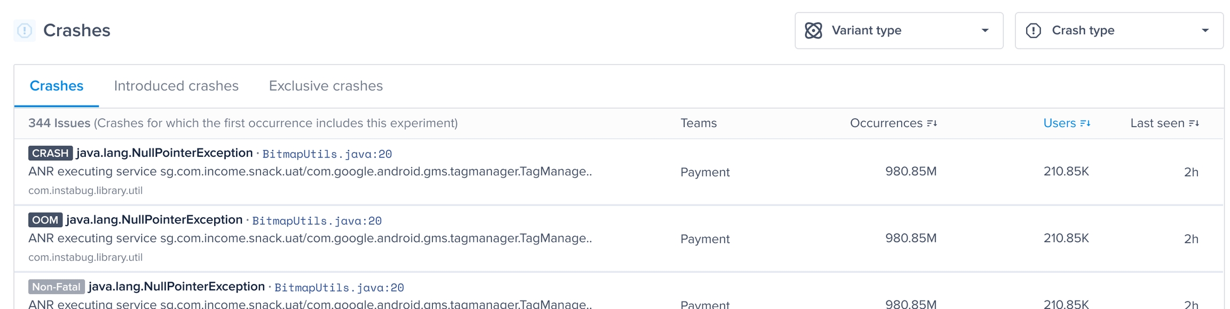The height and width of the screenshot is (309, 1230).
Task: Select the Crashes tab
Action: pyautogui.click(x=57, y=86)
